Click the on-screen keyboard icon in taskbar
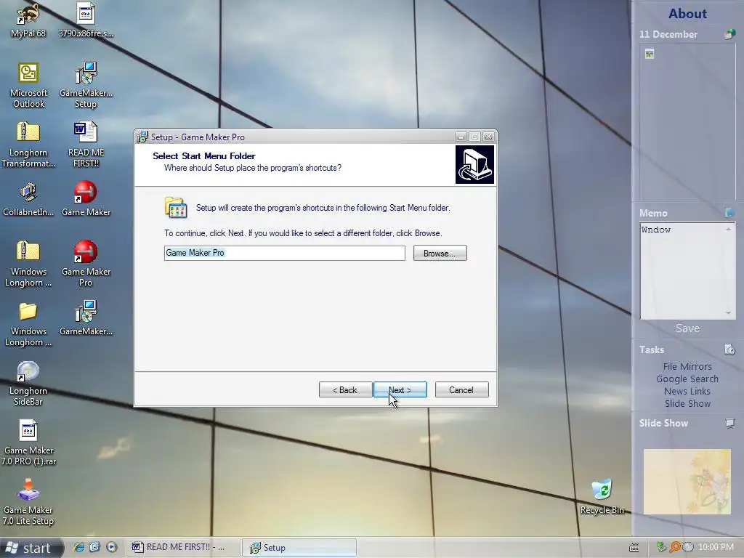This screenshot has height=558, width=744. pyautogui.click(x=634, y=548)
